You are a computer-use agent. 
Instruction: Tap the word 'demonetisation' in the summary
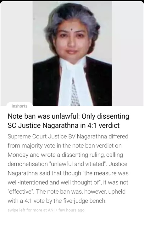pos(27,164)
